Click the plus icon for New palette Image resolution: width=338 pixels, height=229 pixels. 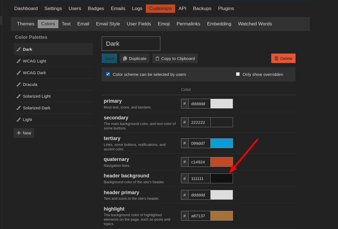(x=19, y=133)
